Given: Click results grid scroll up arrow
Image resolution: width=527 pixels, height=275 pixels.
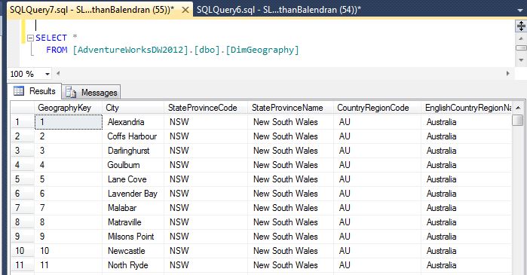Looking at the screenshot, I should click(x=518, y=108).
